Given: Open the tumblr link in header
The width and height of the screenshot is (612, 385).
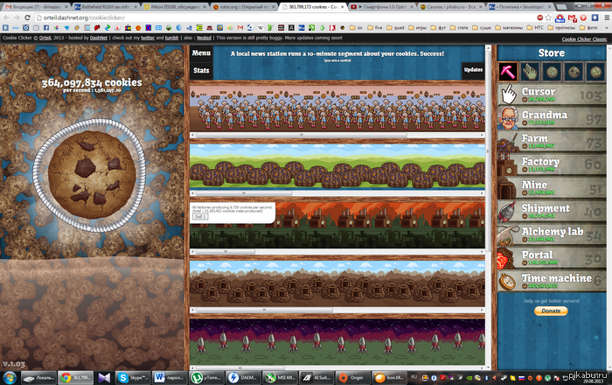Looking at the screenshot, I should pos(171,38).
